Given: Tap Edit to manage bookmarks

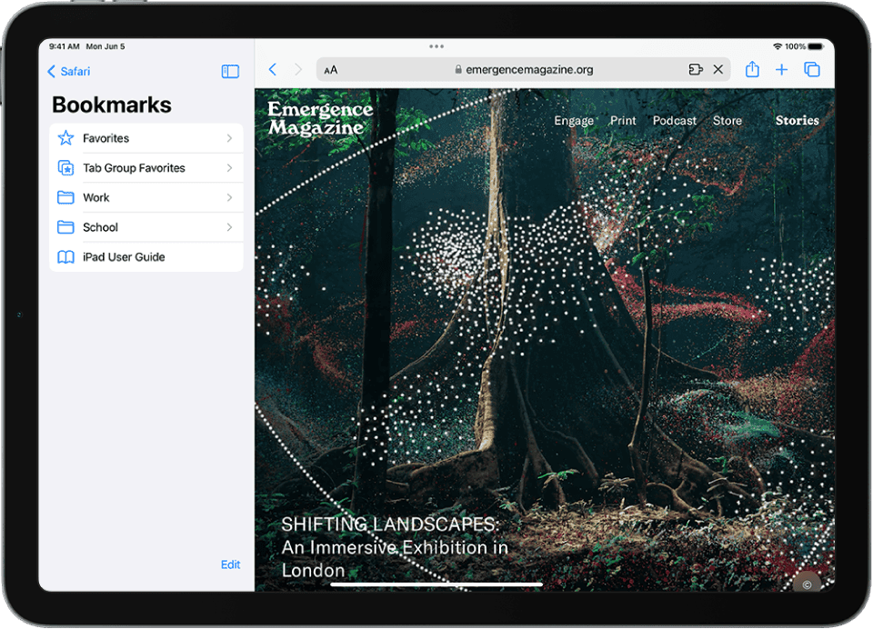Looking at the screenshot, I should (x=230, y=564).
